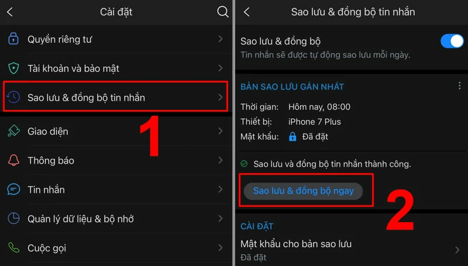
Task: Tap the shield icon for Tài khoản và bảo mật
Action: pyautogui.click(x=13, y=68)
